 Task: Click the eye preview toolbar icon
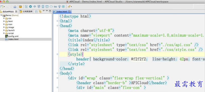(x=35, y=7)
